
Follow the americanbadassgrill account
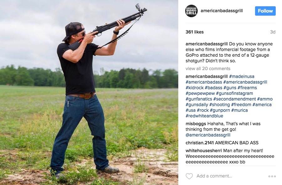click(265, 11)
